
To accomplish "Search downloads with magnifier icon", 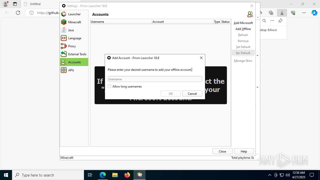I will [x=264, y=21].
